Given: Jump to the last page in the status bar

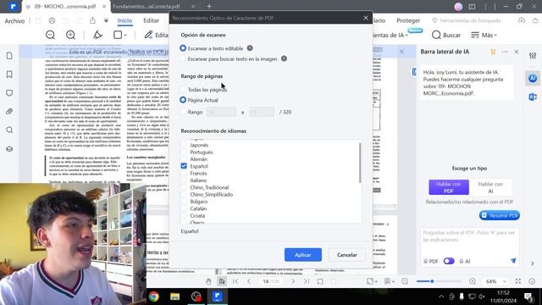Looking at the screenshot, I should coord(307,281).
